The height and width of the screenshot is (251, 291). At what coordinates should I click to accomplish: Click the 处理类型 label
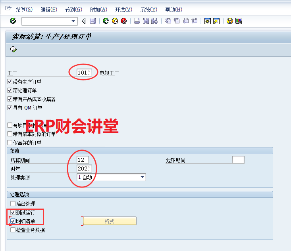20,178
